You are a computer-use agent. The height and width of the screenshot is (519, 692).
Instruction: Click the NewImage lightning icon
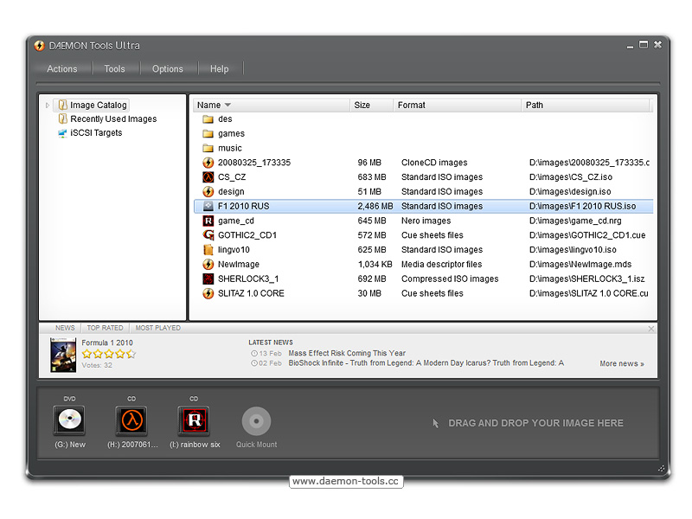208,265
